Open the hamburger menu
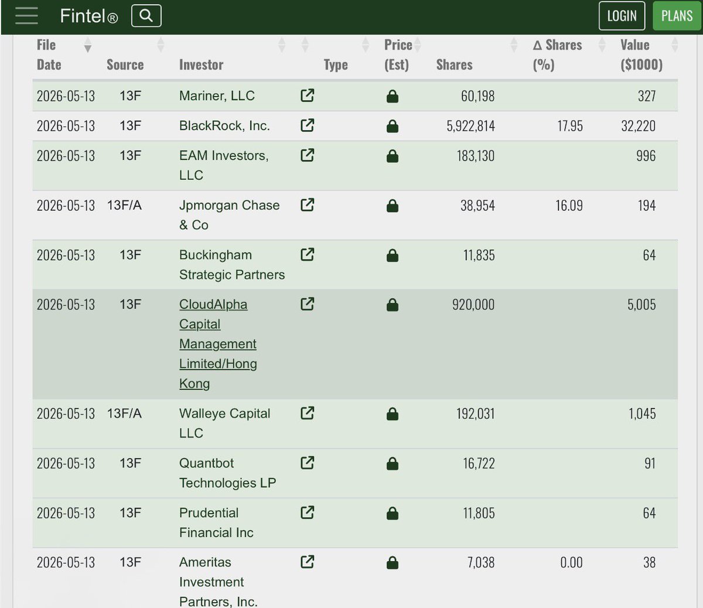Image resolution: width=703 pixels, height=608 pixels. point(26,16)
